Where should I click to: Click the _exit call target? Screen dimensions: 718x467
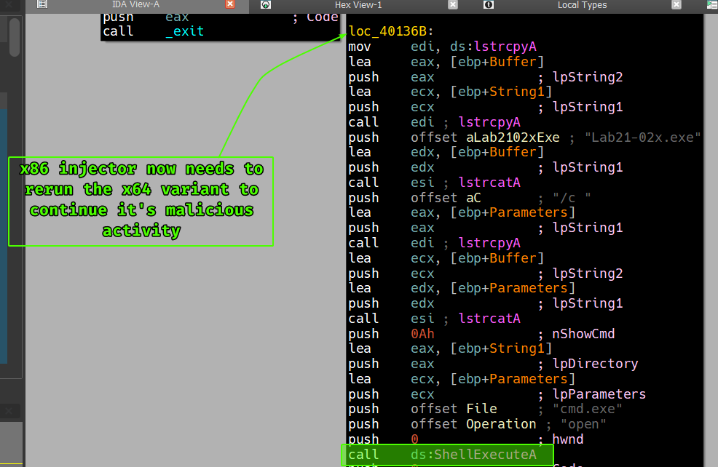[184, 31]
